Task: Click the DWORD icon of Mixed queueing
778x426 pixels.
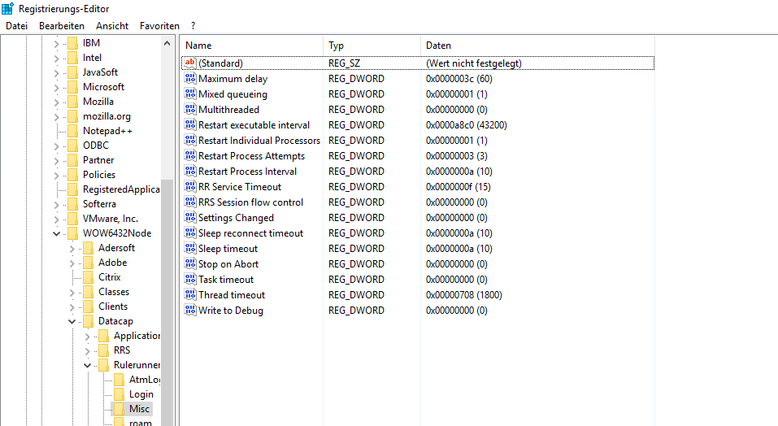Action: [189, 93]
